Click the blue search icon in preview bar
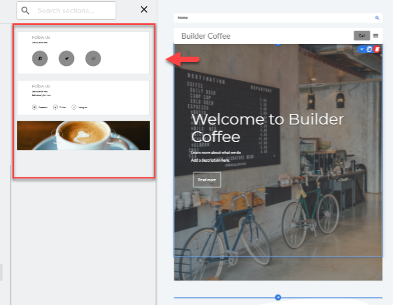Screen dimensions: 393x305 pyautogui.click(x=377, y=18)
